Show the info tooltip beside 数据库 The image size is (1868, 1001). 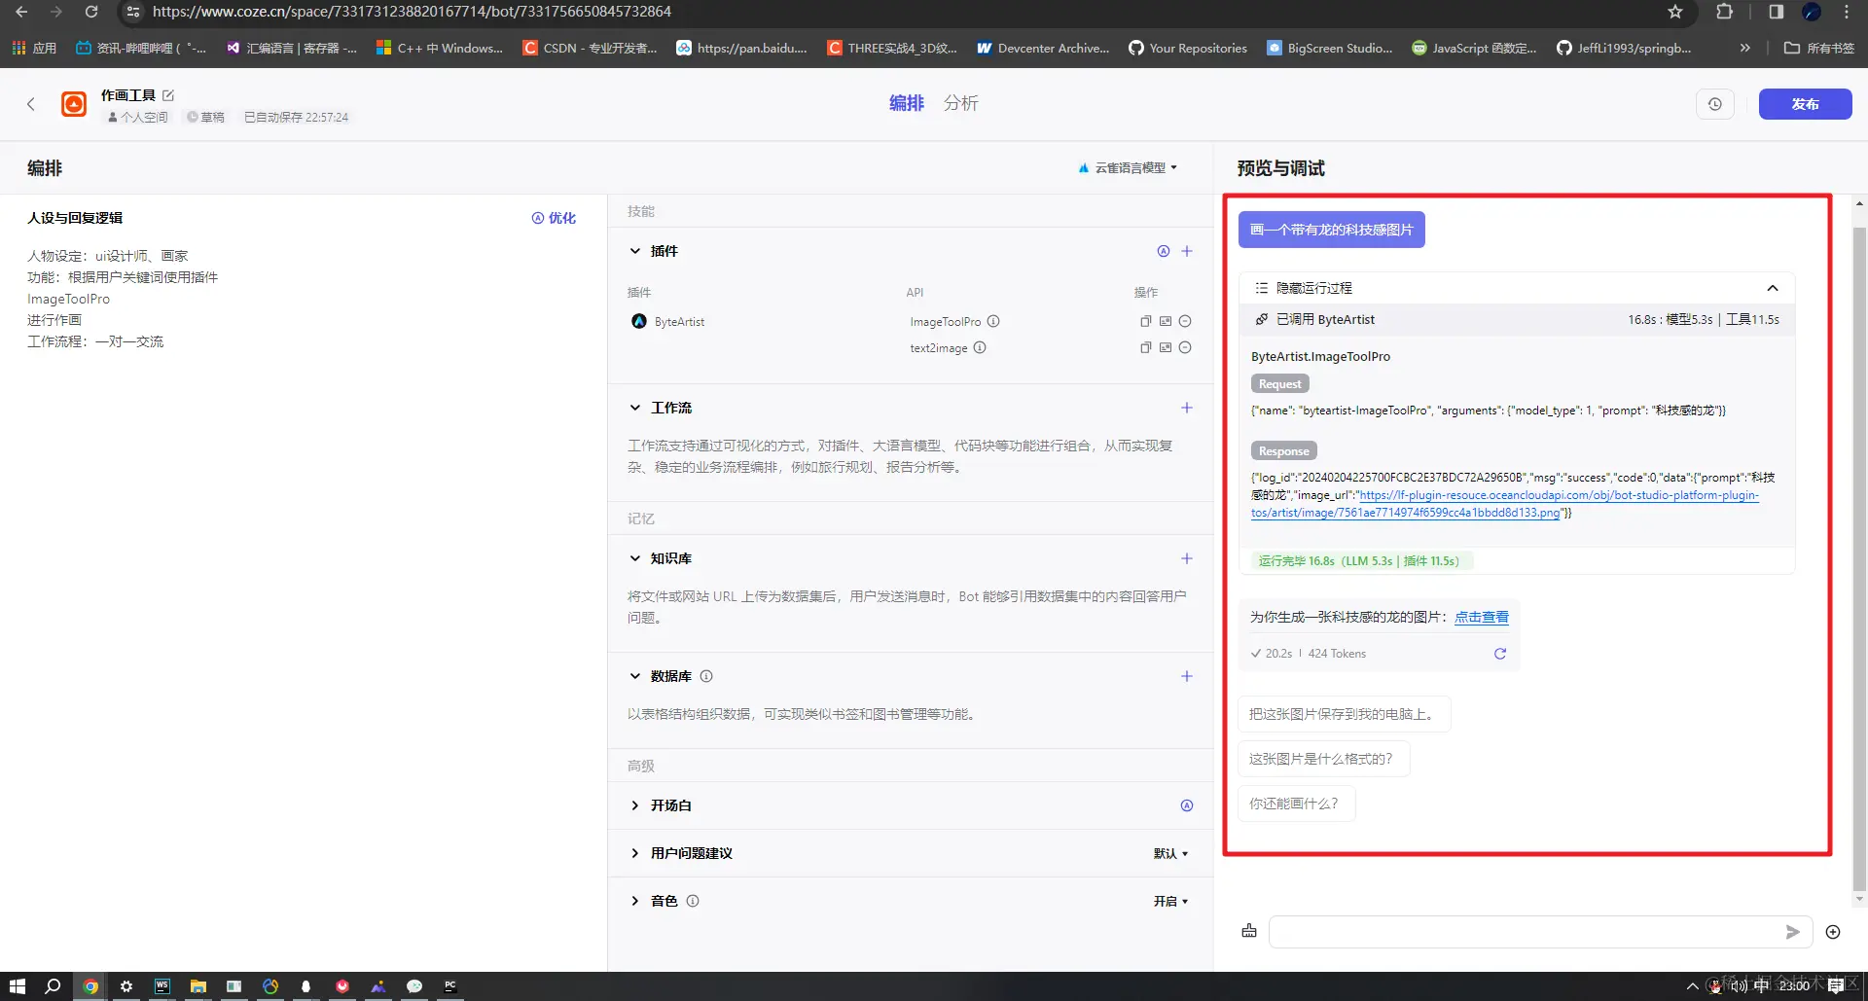click(706, 676)
